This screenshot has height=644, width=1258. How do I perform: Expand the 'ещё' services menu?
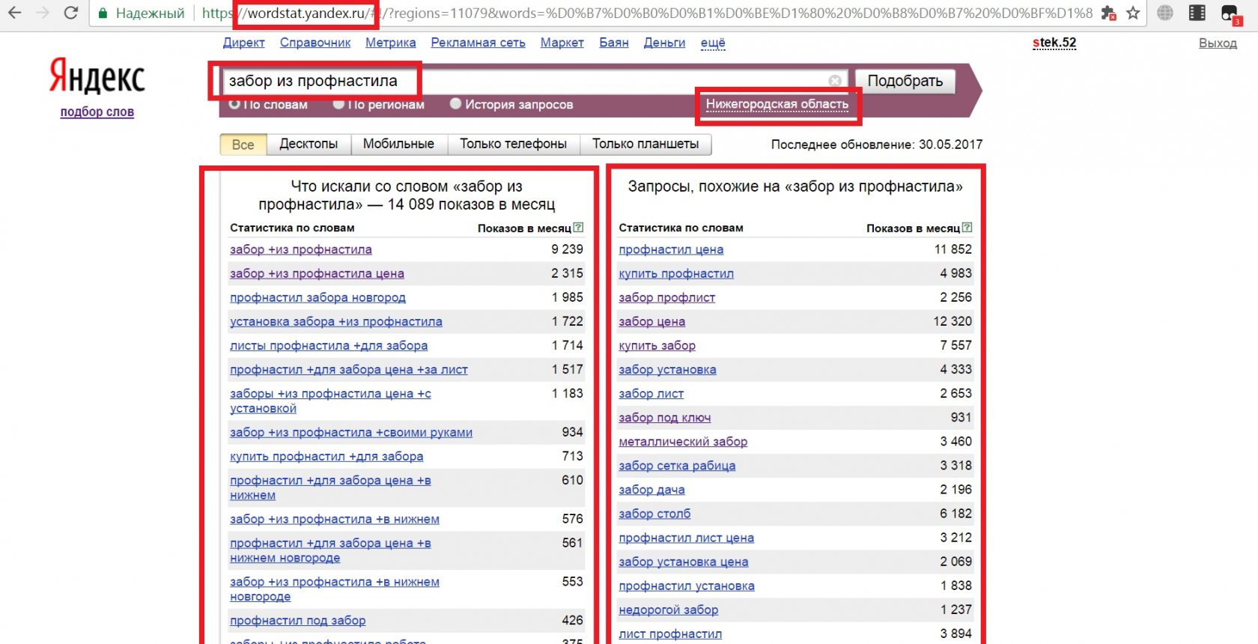pyautogui.click(x=713, y=43)
